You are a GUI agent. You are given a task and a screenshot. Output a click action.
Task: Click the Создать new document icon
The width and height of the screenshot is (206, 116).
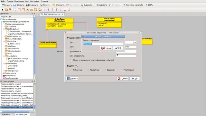(3, 5)
